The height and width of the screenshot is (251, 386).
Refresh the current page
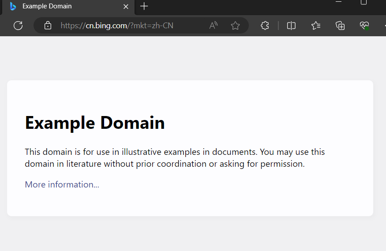[x=18, y=26]
